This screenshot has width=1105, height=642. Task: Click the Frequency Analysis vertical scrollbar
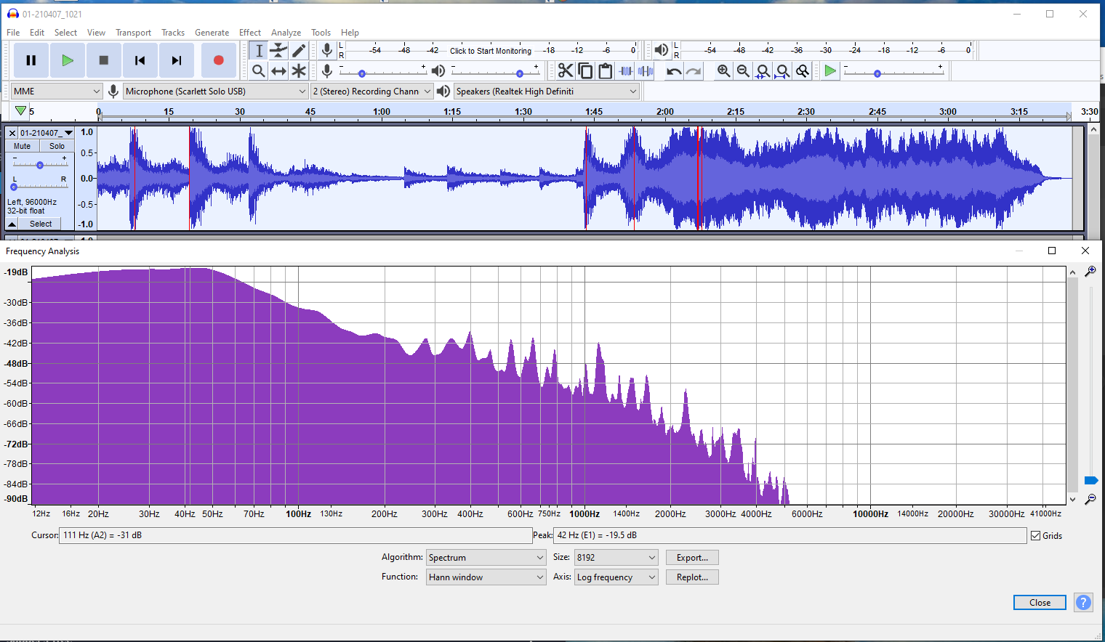pyautogui.click(x=1072, y=385)
